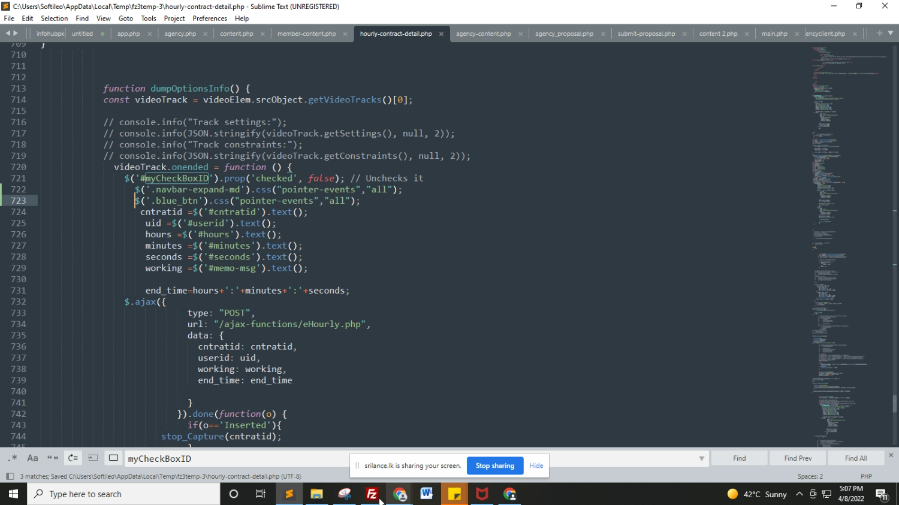This screenshot has height=505, width=899.
Task: Open Sticky Notes from the taskbar
Action: click(454, 494)
